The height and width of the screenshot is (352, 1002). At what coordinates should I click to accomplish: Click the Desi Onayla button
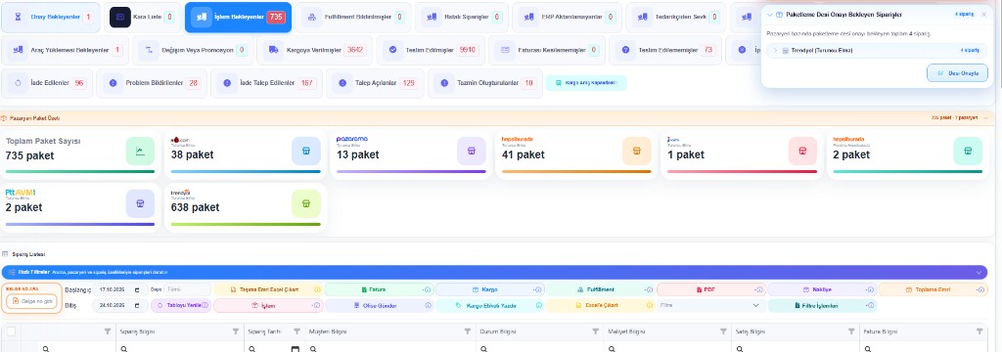point(957,72)
